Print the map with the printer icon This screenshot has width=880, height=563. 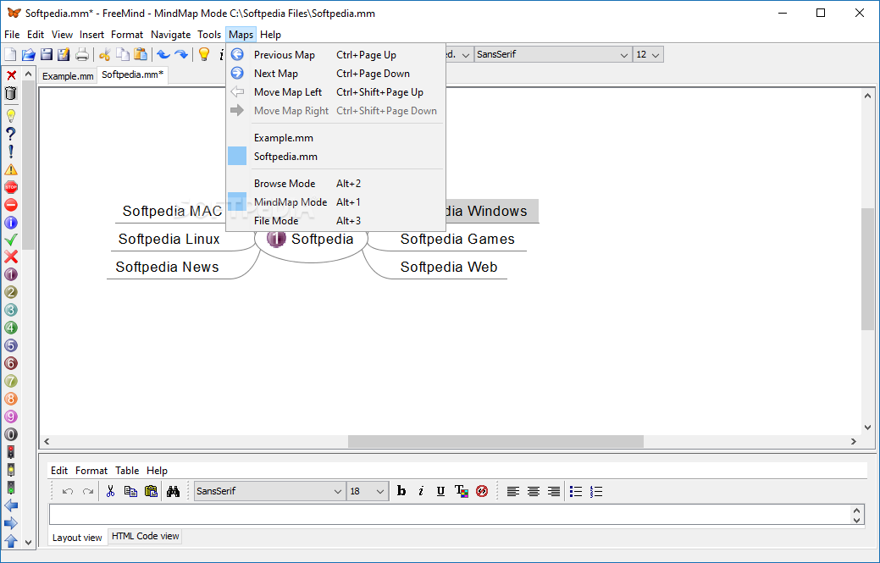click(x=82, y=54)
